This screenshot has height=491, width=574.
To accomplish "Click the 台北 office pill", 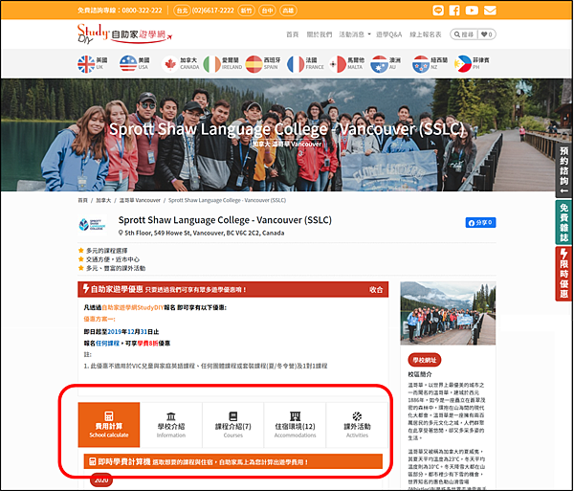I will click(182, 11).
